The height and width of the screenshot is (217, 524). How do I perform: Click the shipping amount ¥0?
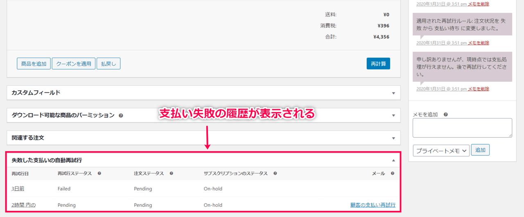386,15
